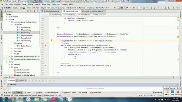Collapse the activity package
Viewport: 182px width, 102px height.
coord(12,25)
